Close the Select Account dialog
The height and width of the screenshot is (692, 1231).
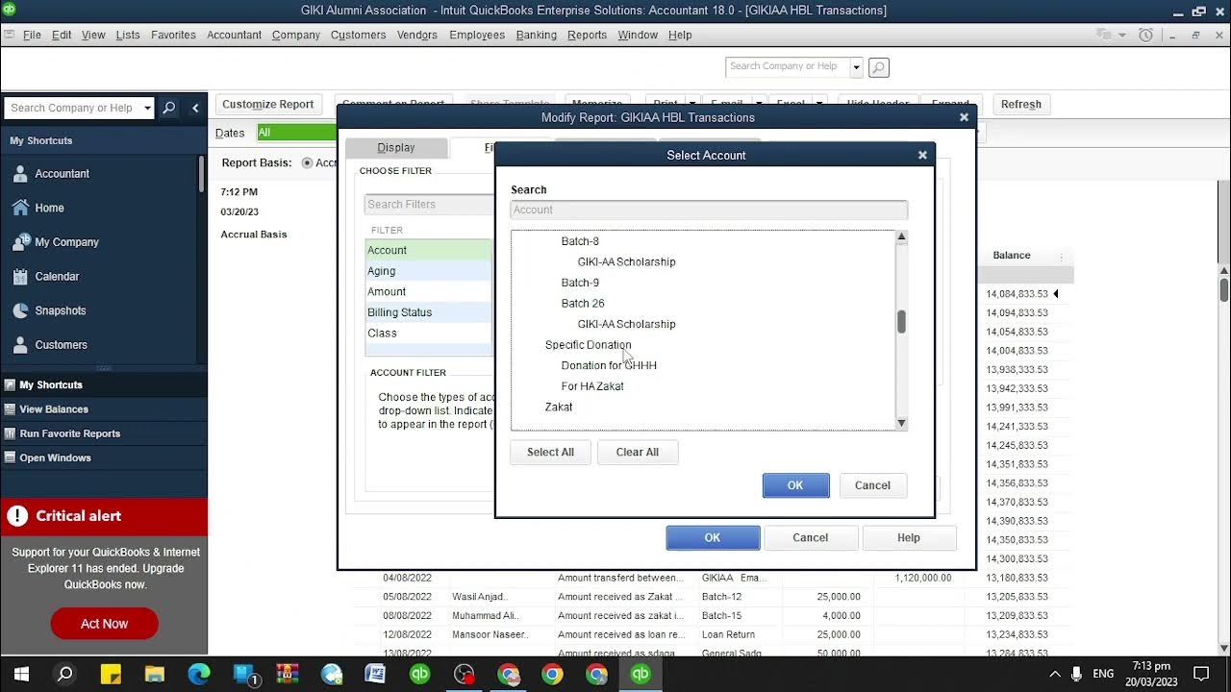[x=922, y=155]
